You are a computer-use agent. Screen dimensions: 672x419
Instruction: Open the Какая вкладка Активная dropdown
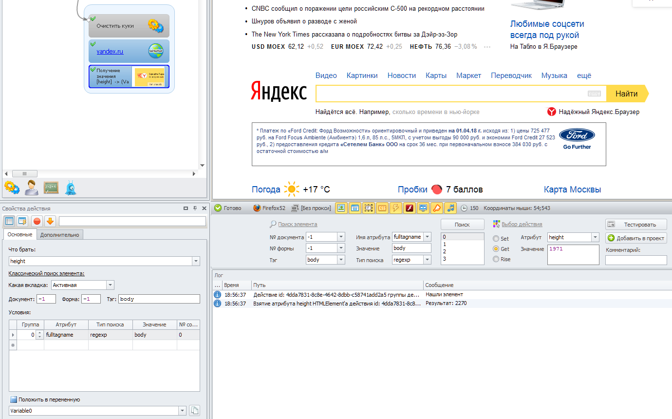coord(110,285)
